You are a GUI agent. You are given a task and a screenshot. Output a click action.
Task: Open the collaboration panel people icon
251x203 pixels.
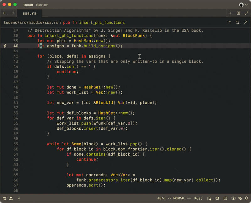coord(11,198)
